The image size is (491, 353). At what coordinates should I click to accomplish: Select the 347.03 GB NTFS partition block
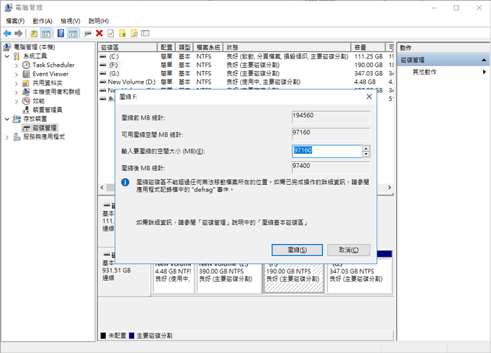[x=360, y=278]
